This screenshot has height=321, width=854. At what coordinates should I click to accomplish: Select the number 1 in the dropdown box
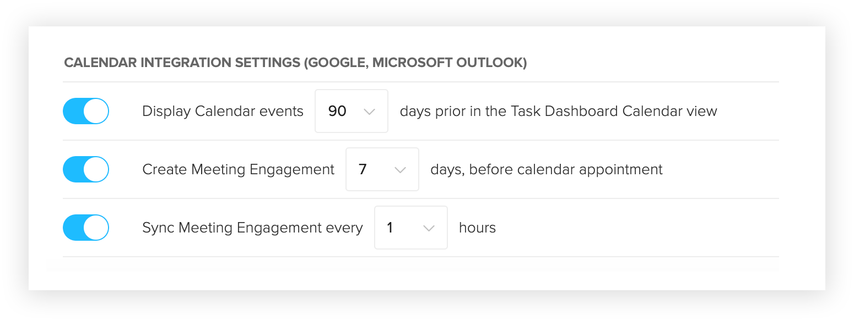pos(390,228)
